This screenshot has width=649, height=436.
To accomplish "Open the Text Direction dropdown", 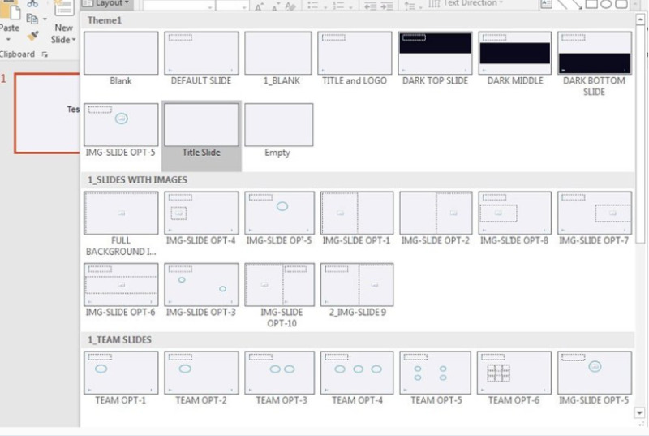I will click(466, 3).
